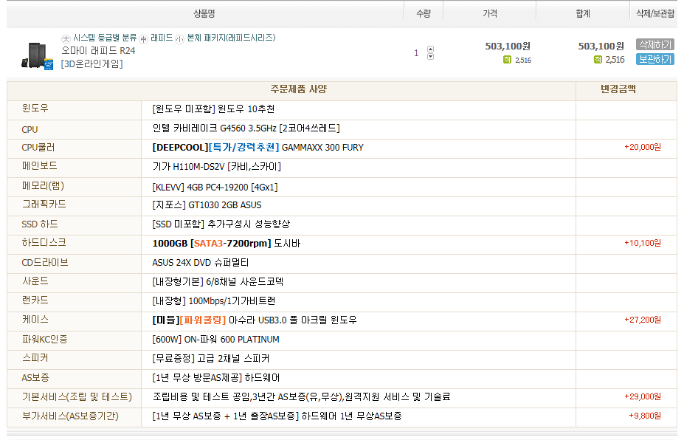Open the 본체 패키지(래피드시리즈) link

click(231, 38)
